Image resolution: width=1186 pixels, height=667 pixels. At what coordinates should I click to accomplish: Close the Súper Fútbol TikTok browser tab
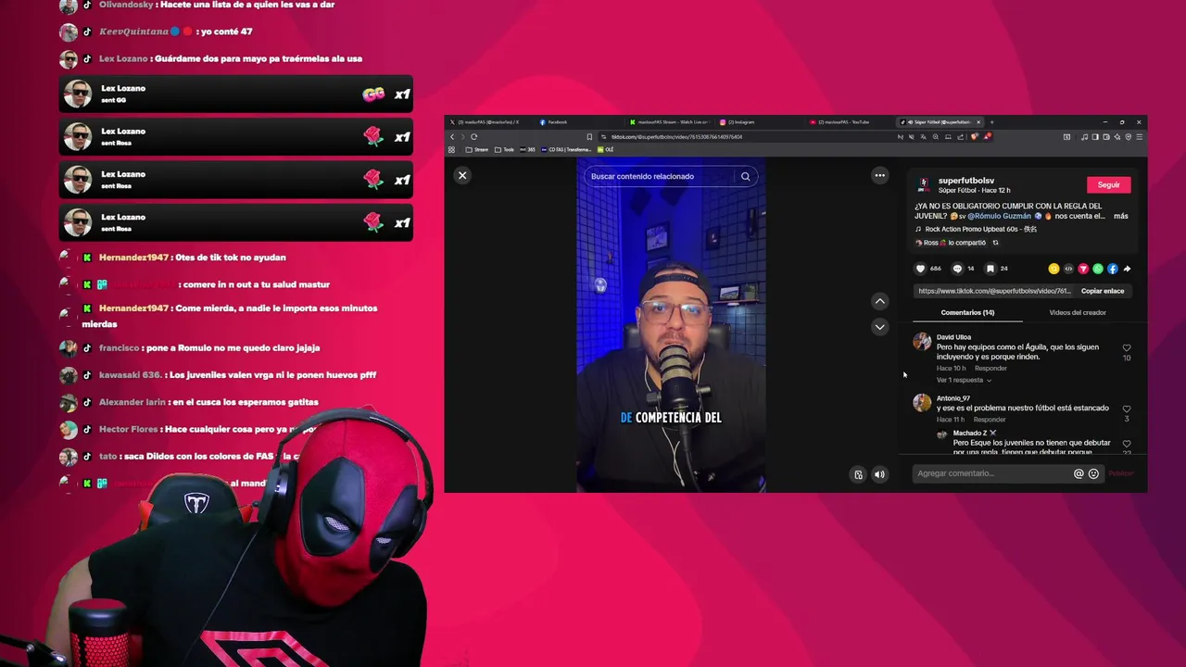coord(978,122)
